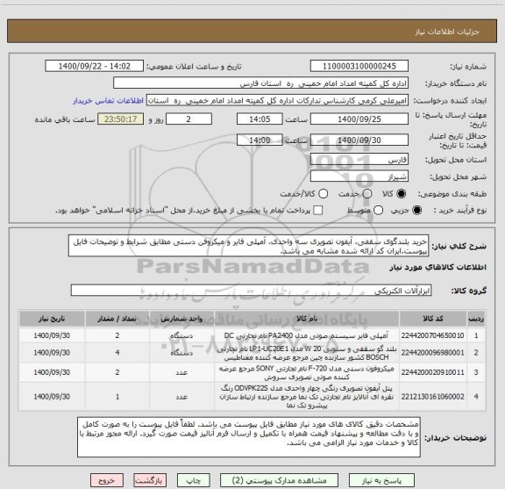Select the کالا radio button
Viewport: 505px width, 489px height.
point(402,194)
